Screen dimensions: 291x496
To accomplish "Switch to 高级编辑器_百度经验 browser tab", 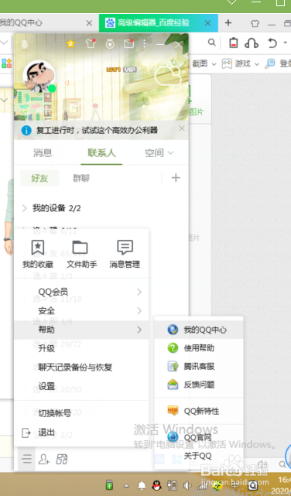I will (x=158, y=23).
